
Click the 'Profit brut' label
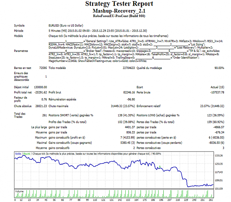coord(55,92)
